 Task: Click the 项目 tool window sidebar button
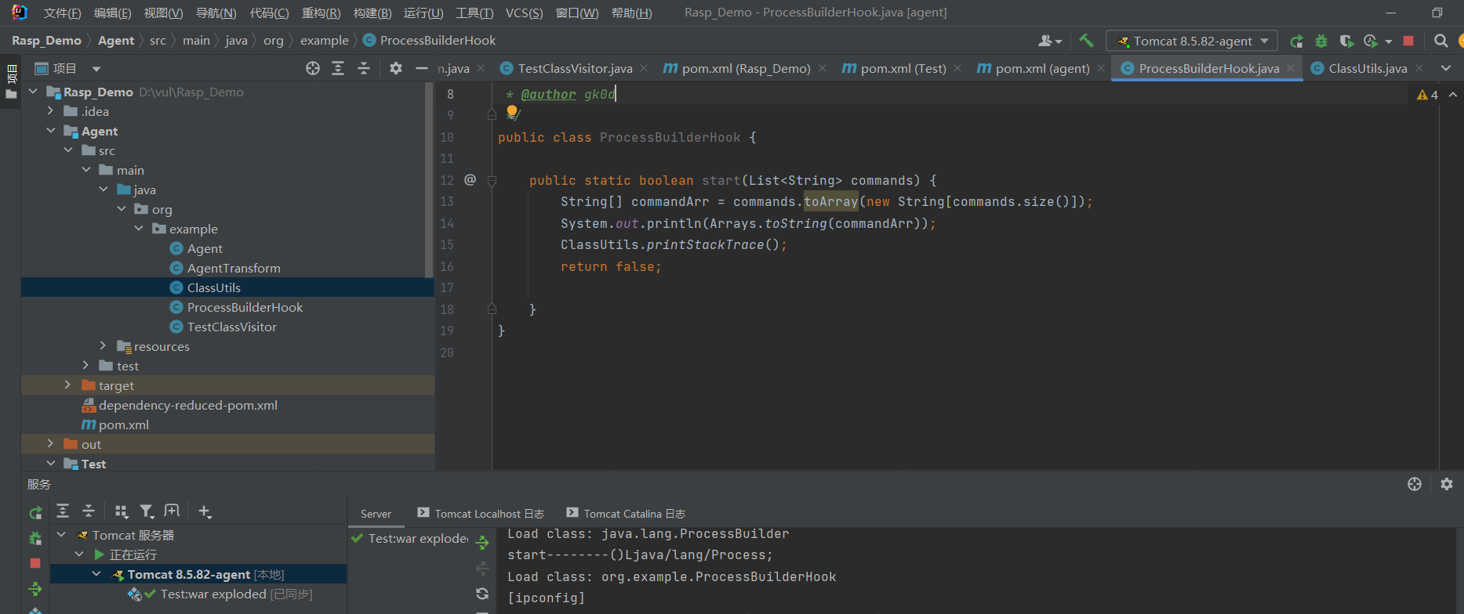tap(11, 81)
